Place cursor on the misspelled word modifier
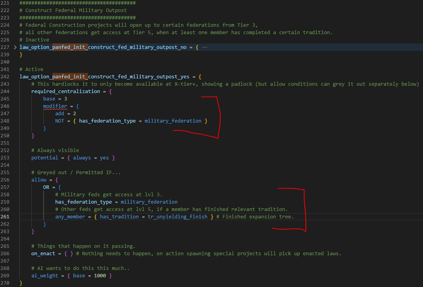This screenshot has width=423, height=287. click(55, 106)
